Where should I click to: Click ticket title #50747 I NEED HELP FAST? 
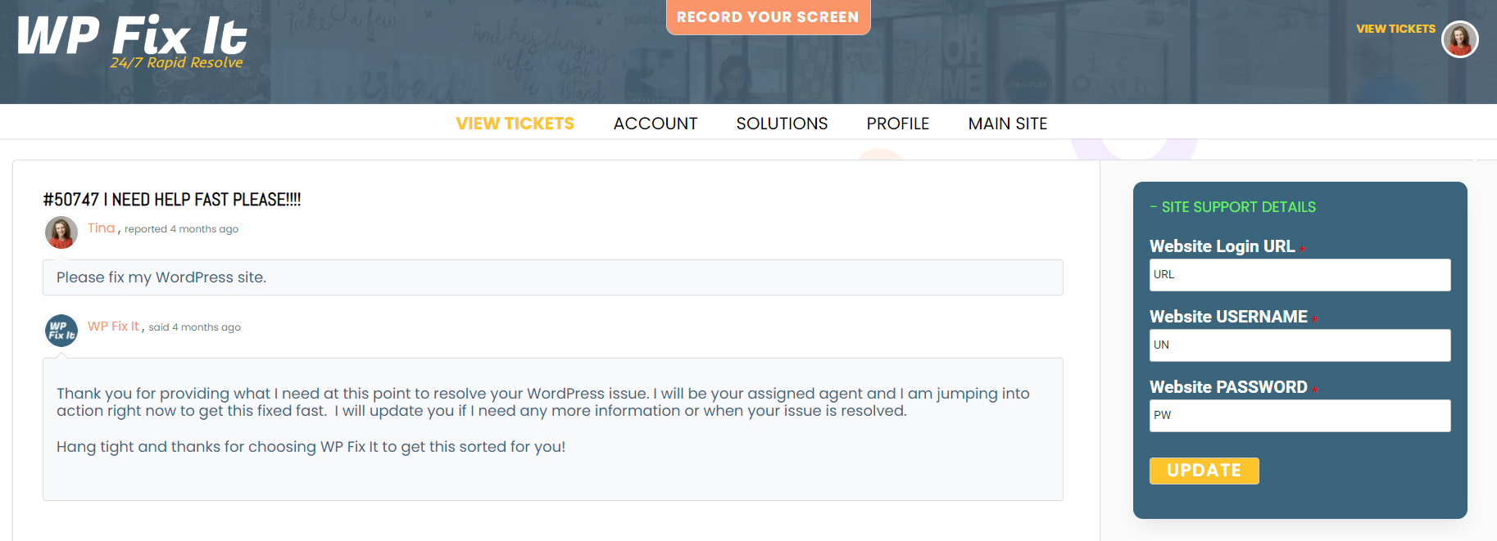(172, 200)
